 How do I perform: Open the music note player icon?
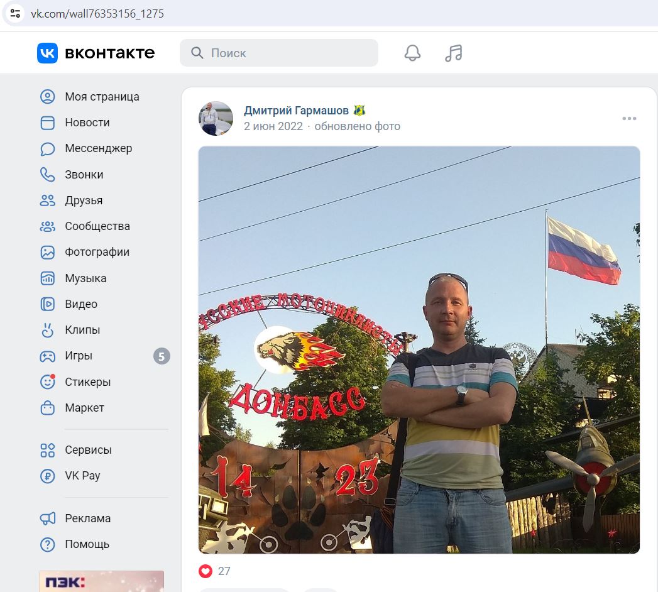coord(454,53)
